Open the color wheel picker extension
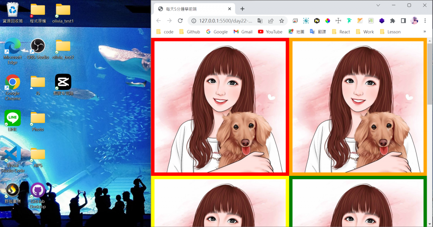Viewport: 433px width, 227px height. (x=328, y=21)
